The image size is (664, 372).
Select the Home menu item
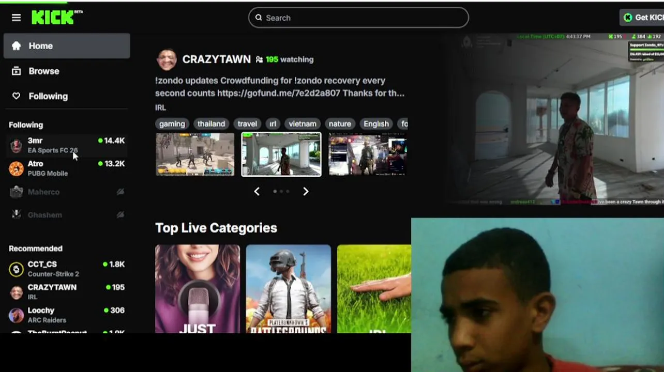tap(67, 46)
